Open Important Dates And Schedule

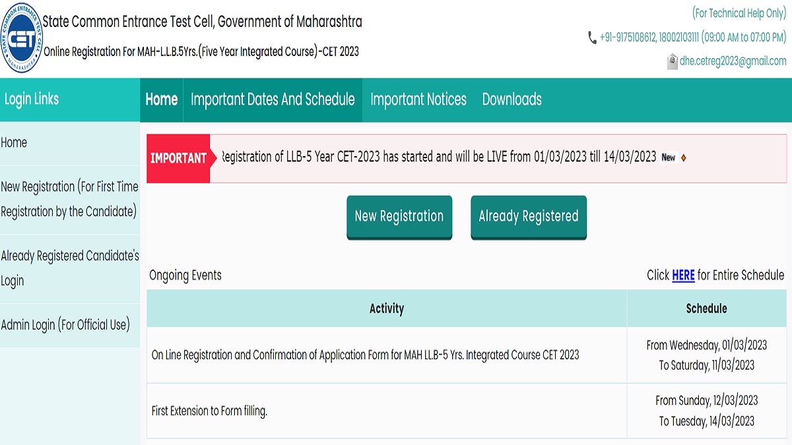pyautogui.click(x=273, y=100)
